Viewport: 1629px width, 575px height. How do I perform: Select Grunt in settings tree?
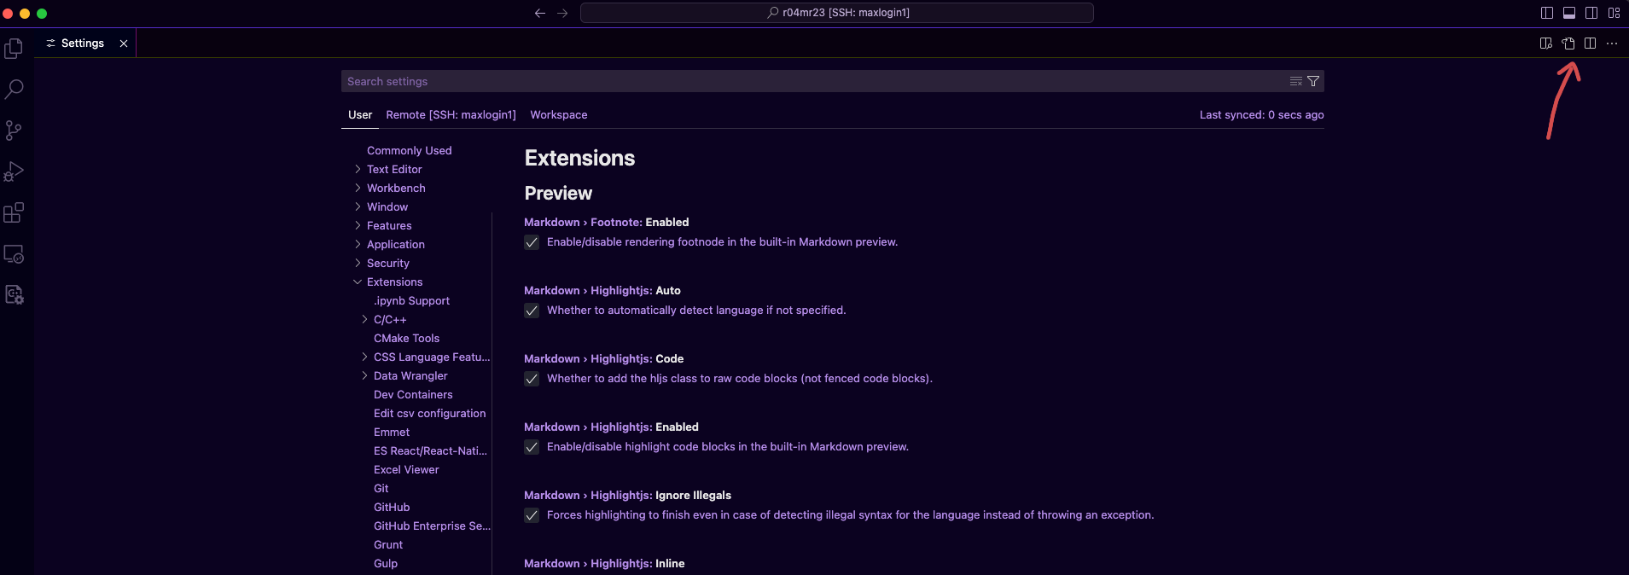(x=388, y=544)
